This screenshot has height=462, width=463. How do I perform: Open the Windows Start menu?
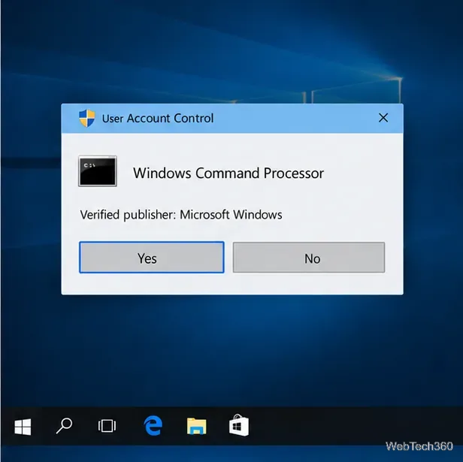23,427
